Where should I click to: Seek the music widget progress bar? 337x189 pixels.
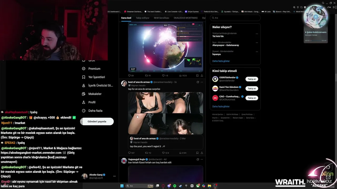[x=316, y=41]
